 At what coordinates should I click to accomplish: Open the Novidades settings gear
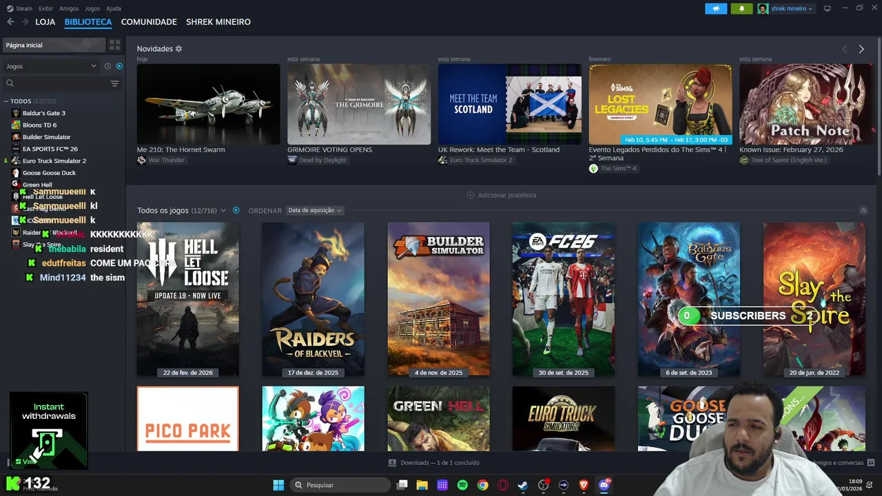(x=178, y=49)
